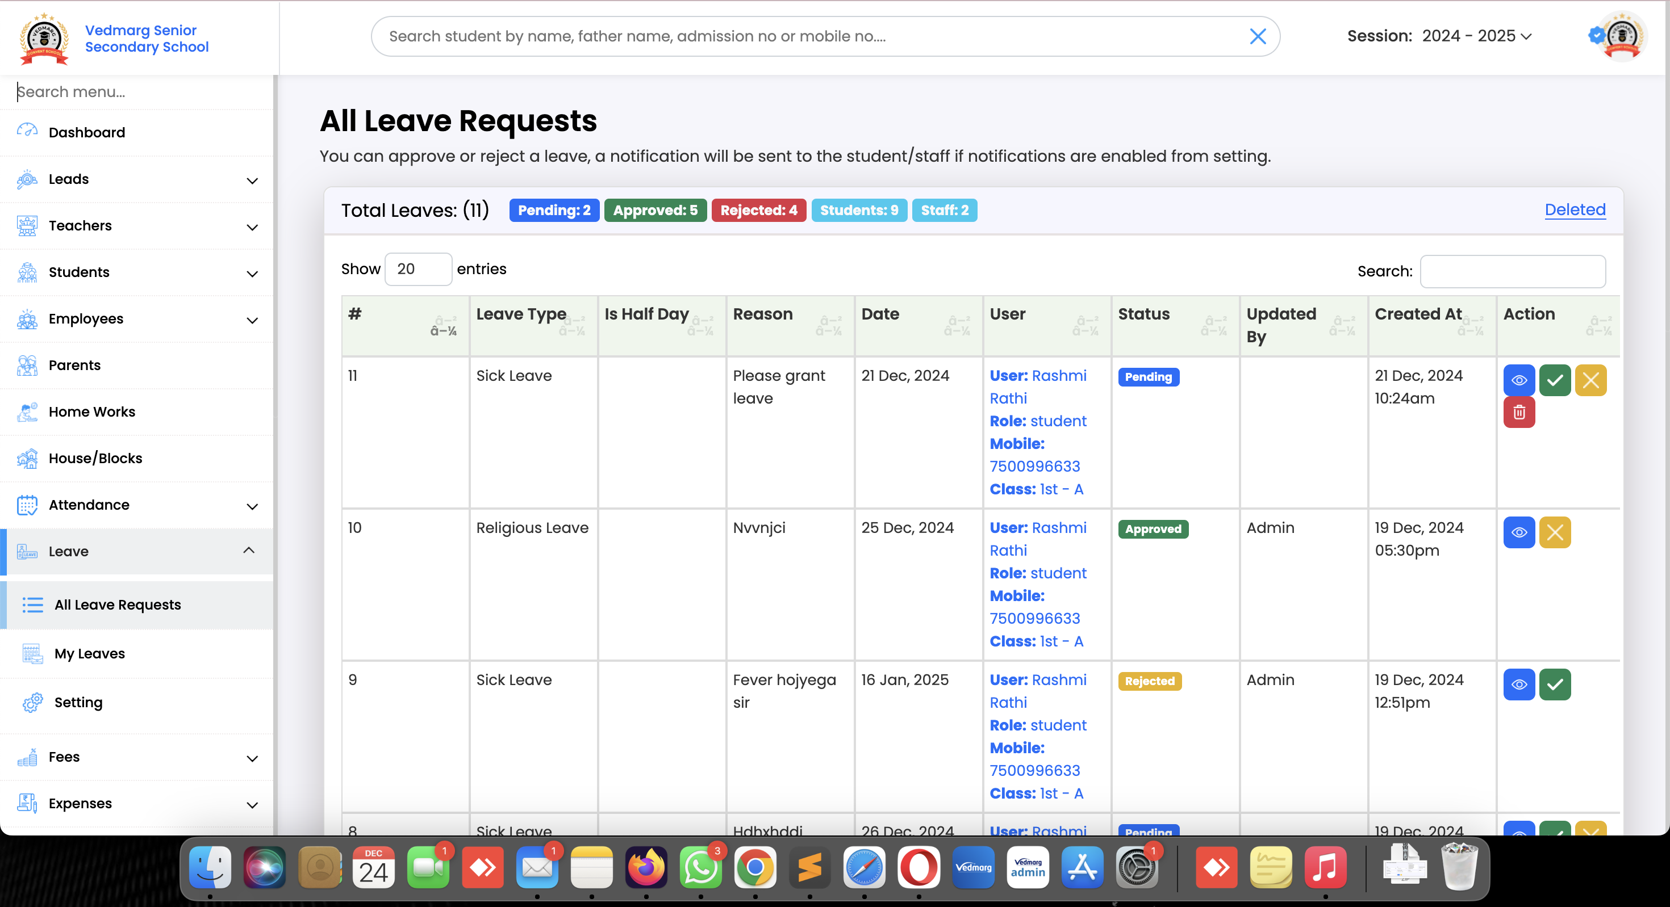Viewport: 1670px width, 907px height.
Task: Select All Leave Requests in the sidebar
Action: tap(118, 604)
